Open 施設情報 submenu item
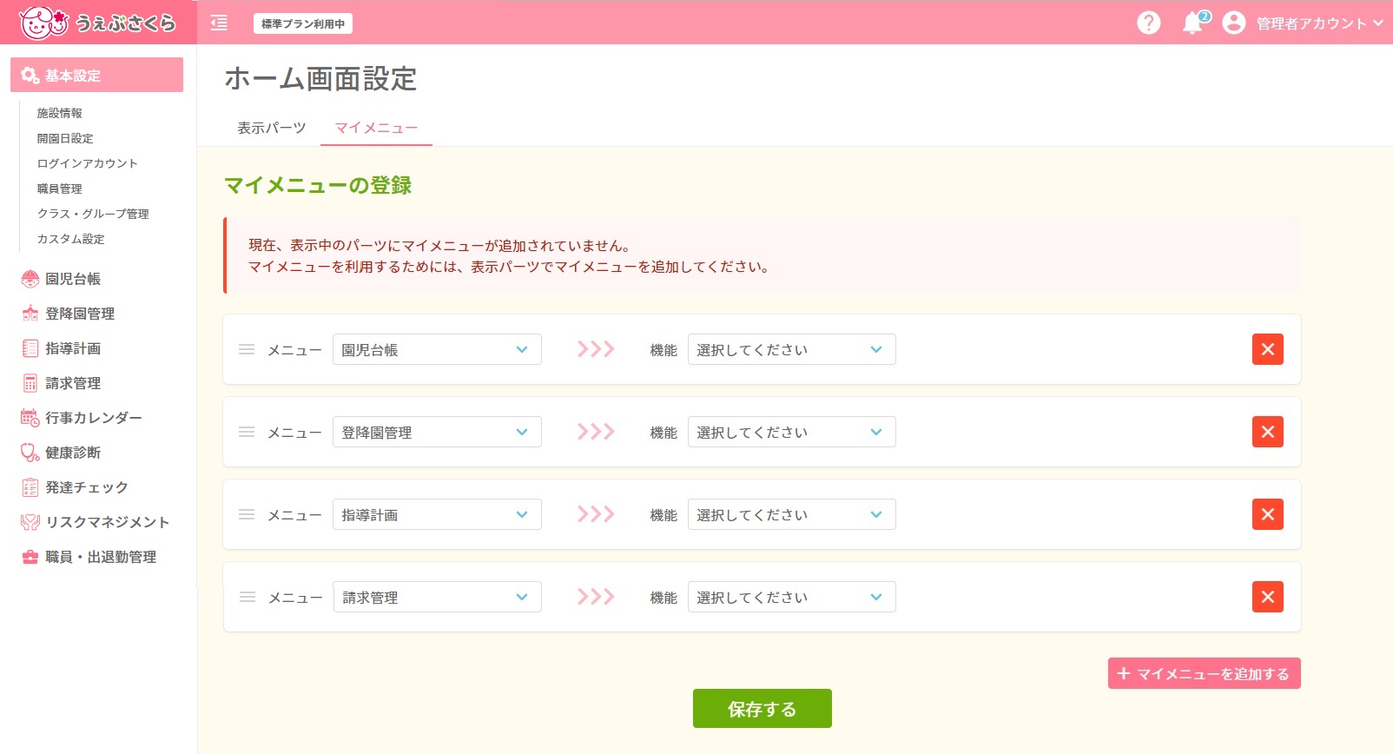This screenshot has height=754, width=1393. coord(60,113)
